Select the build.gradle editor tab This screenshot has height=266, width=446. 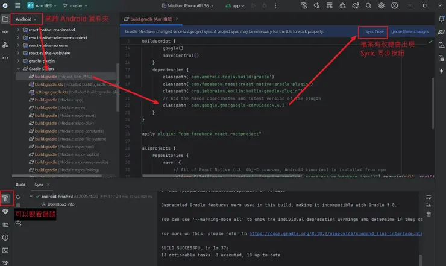[x=151, y=19]
